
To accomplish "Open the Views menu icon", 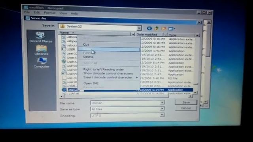I will pos(170,29).
